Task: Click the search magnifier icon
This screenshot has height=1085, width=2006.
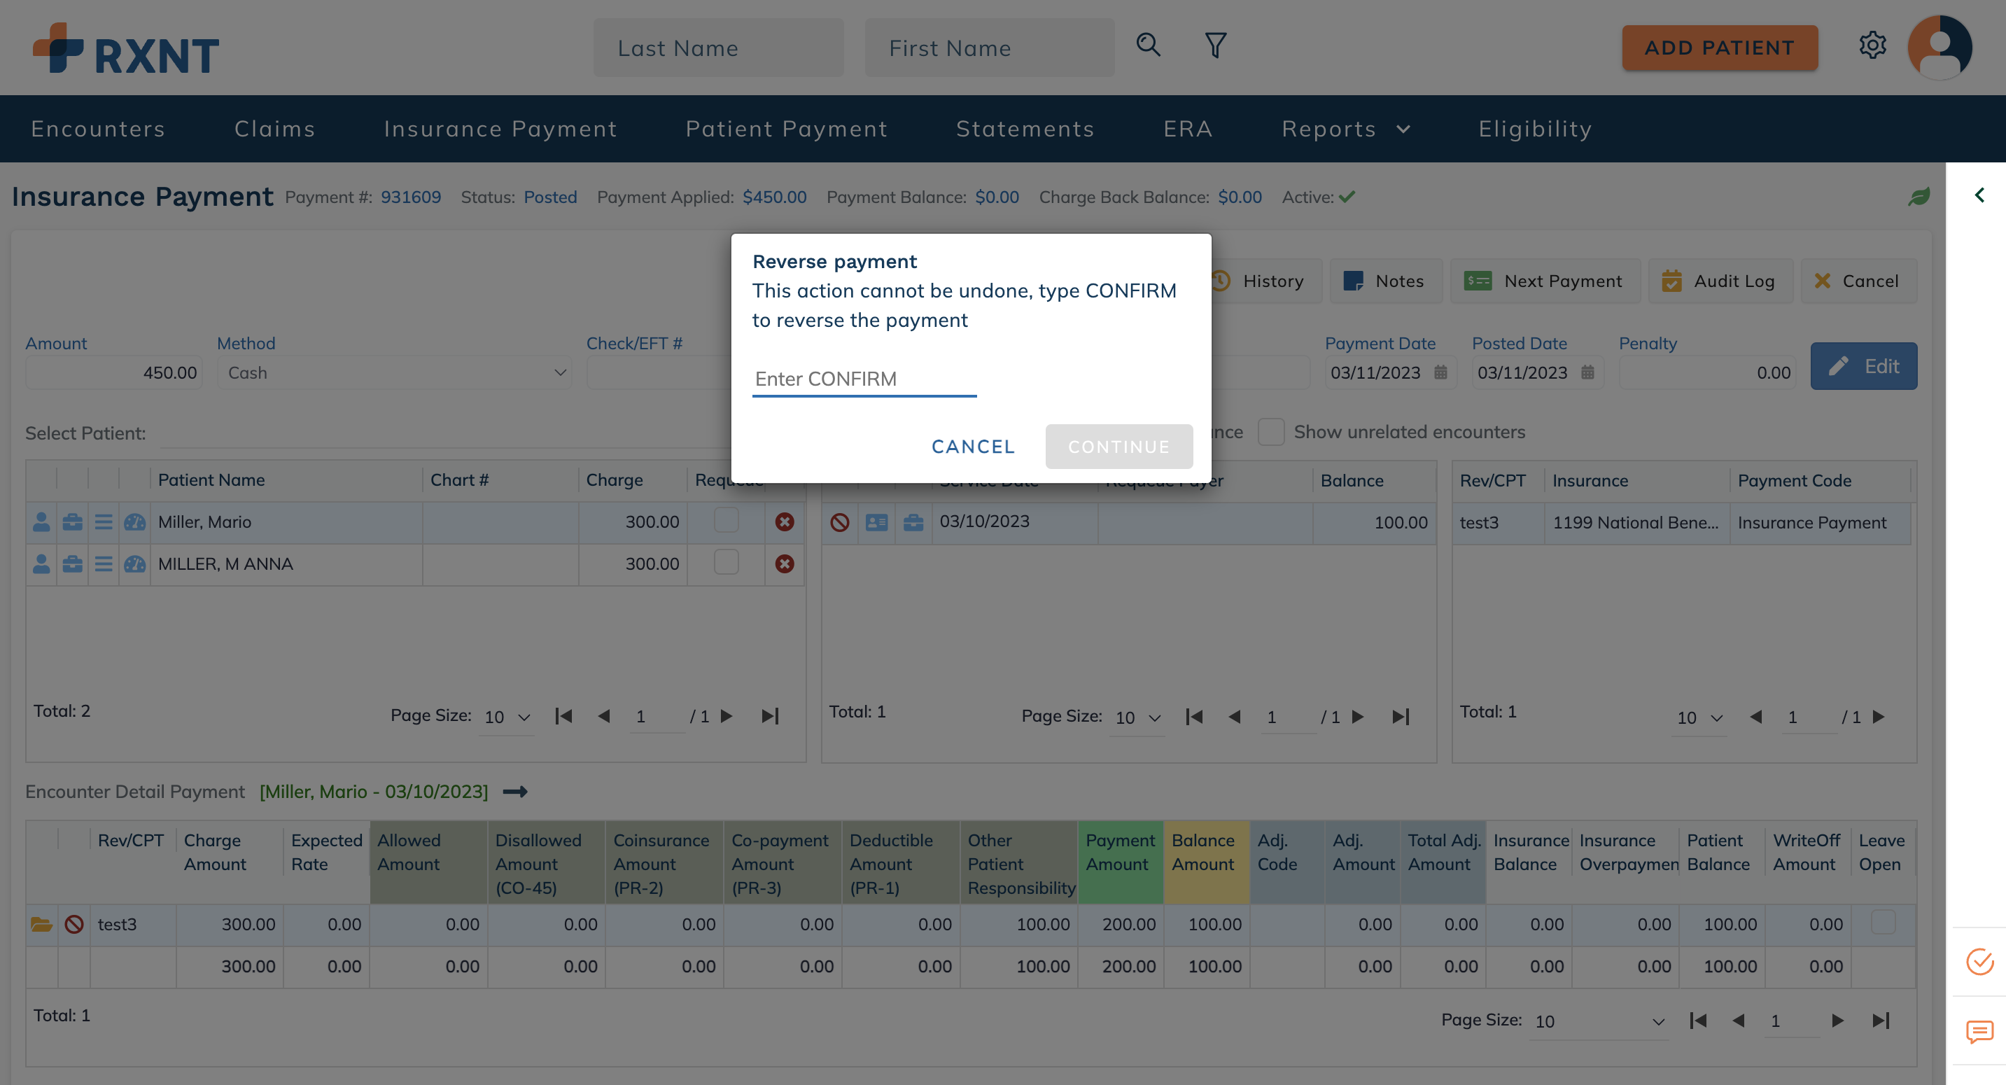Action: (x=1148, y=45)
